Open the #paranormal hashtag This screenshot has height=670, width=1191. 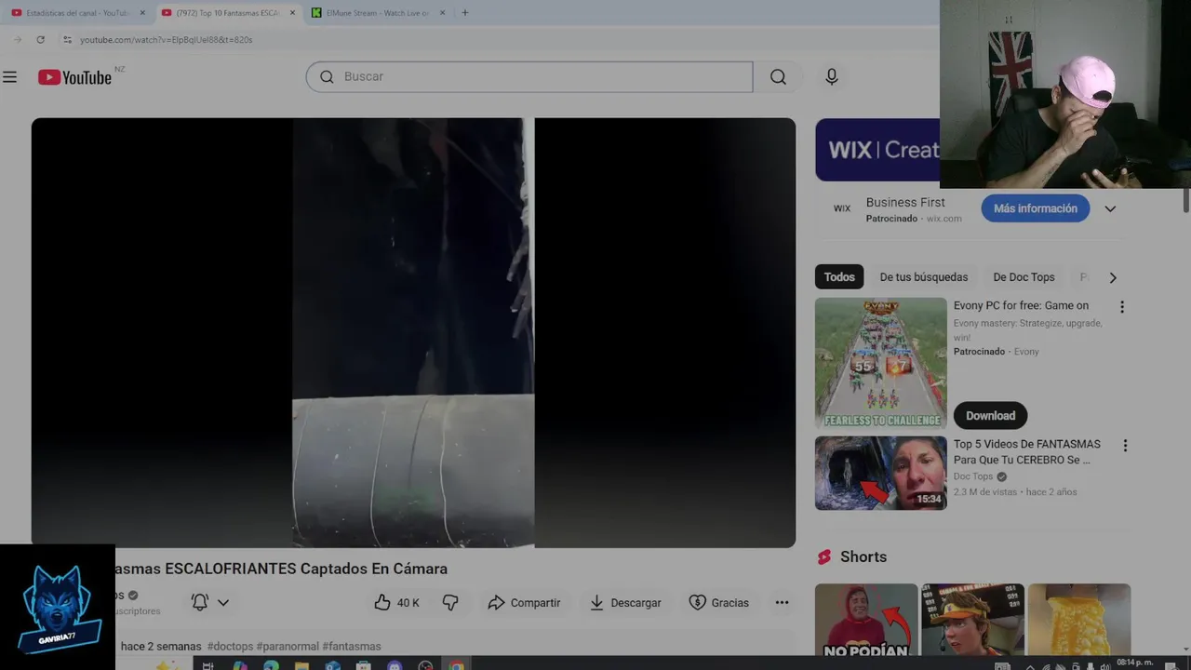click(288, 646)
